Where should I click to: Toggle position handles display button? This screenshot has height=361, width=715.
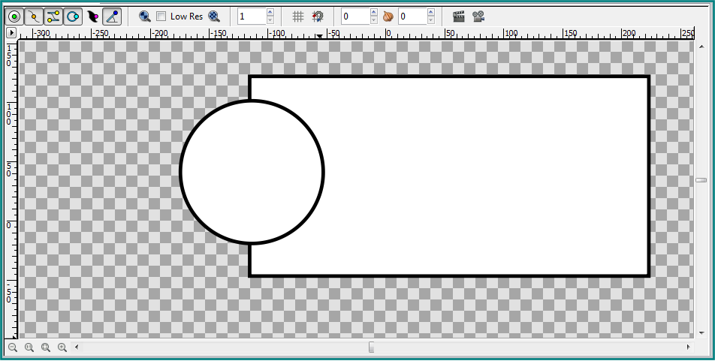[x=14, y=17]
